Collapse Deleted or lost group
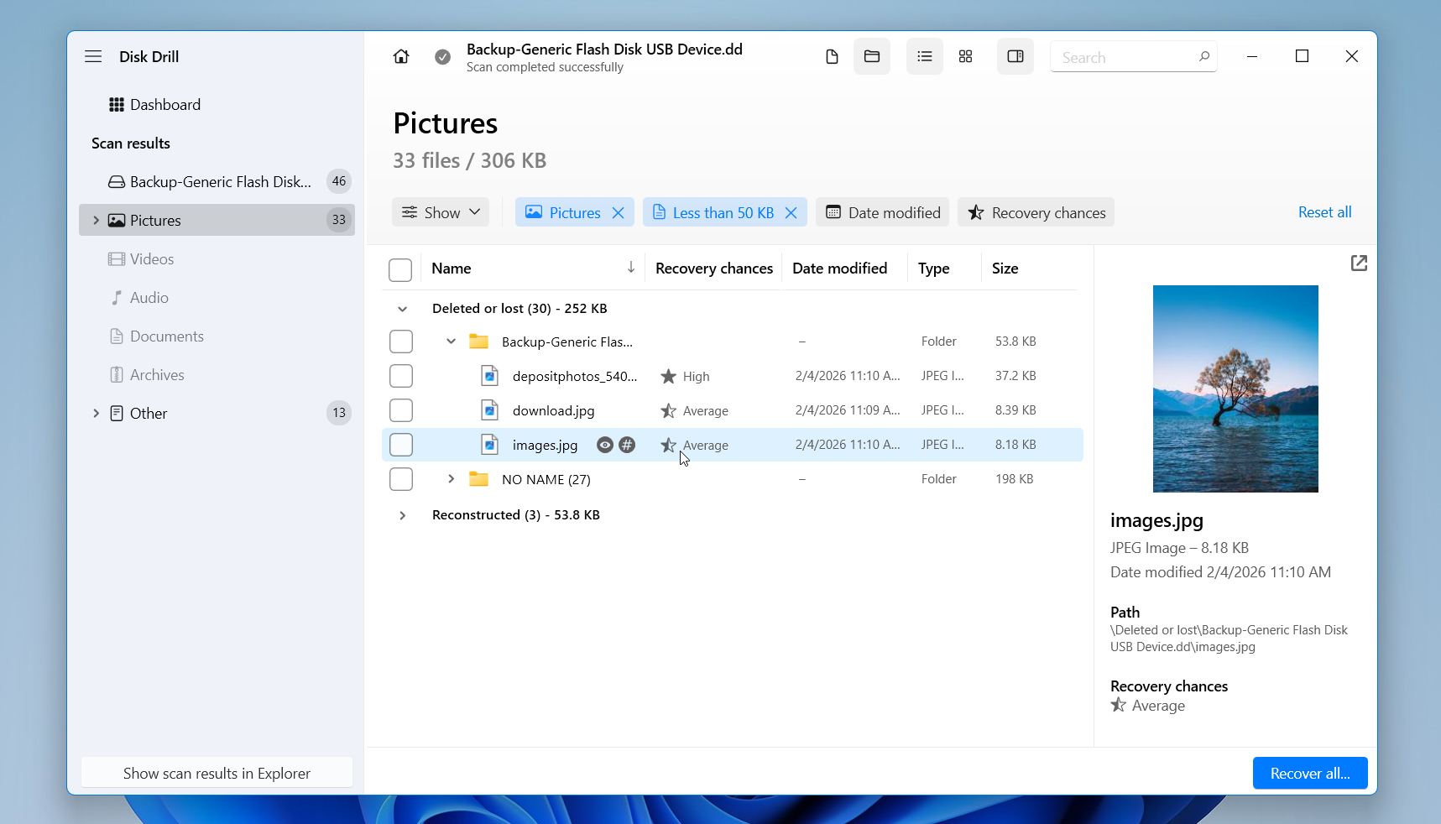This screenshot has height=824, width=1441. 403,309
